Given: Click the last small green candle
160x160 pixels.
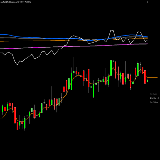Looking at the screenshot, I should coord(148,81).
